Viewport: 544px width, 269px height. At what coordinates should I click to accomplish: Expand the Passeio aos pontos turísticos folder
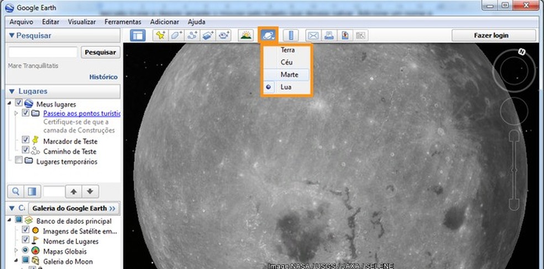[x=16, y=113]
